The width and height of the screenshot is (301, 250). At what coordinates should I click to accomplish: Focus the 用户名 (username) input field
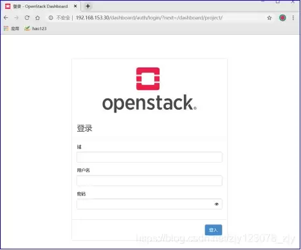(x=149, y=181)
